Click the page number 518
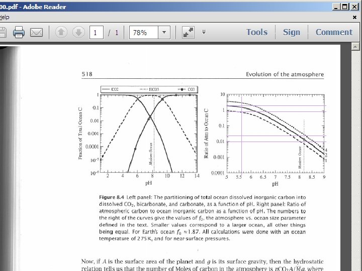The width and height of the screenshot is (362, 271). click(x=87, y=74)
